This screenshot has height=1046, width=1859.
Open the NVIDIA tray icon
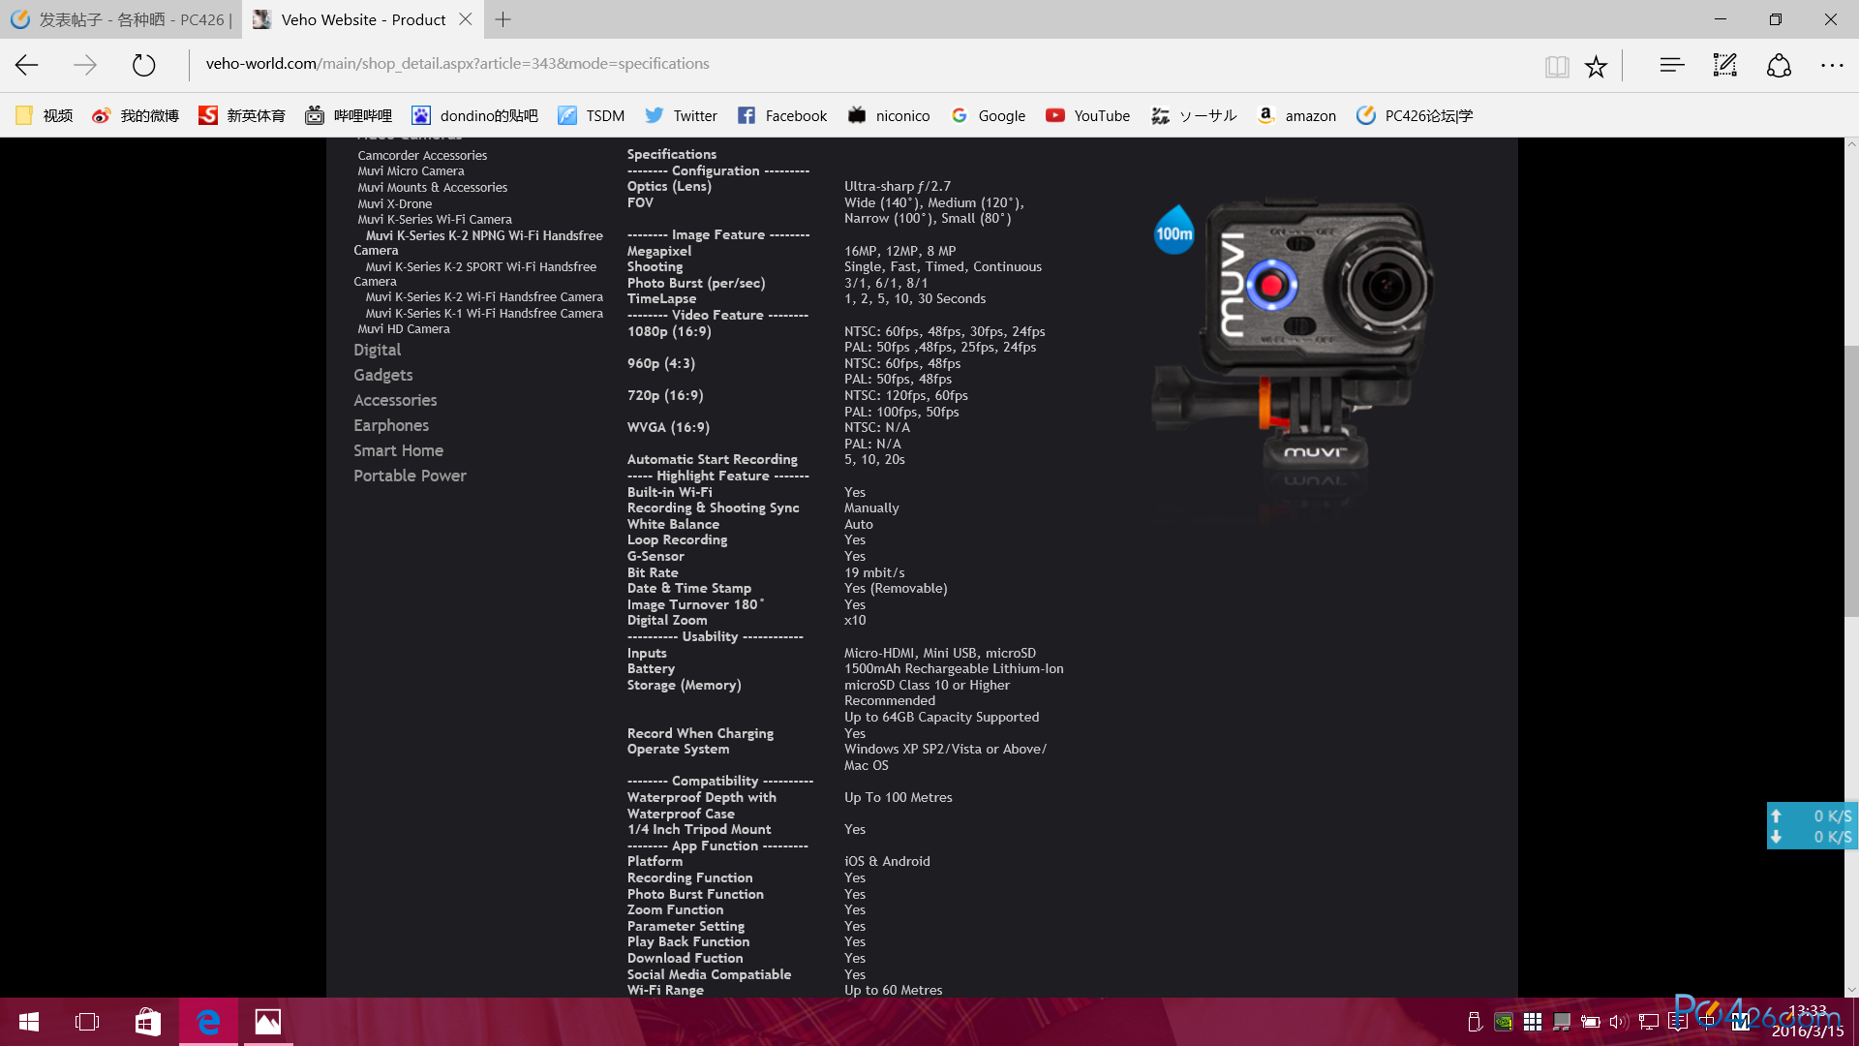1504,1022
